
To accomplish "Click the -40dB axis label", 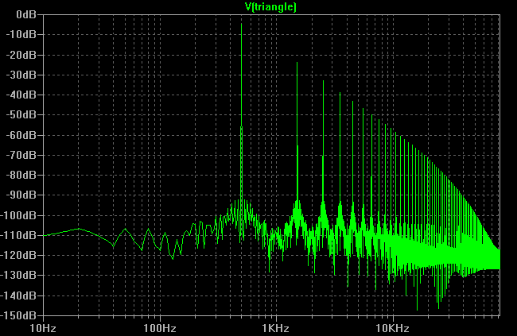I will click(21, 95).
